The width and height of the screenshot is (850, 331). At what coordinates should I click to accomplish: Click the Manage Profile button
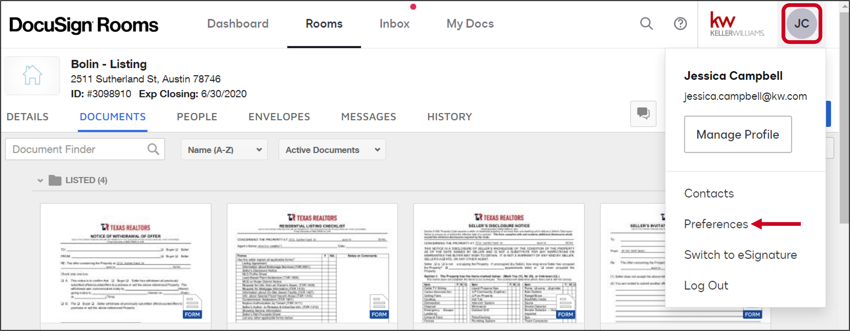[738, 134]
